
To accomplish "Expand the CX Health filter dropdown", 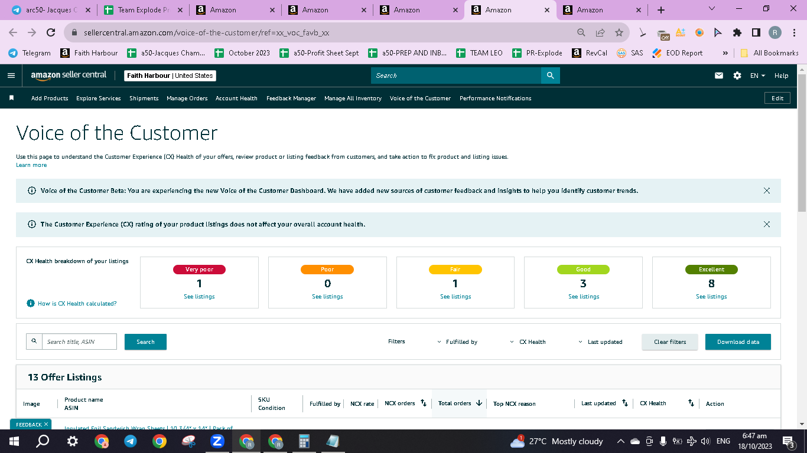I will tap(528, 342).
